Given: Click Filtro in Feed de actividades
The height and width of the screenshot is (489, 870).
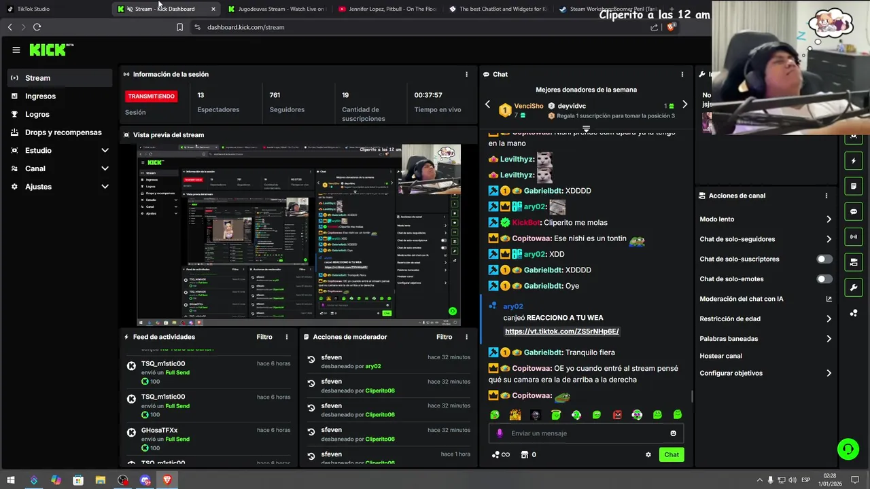Looking at the screenshot, I should point(264,337).
